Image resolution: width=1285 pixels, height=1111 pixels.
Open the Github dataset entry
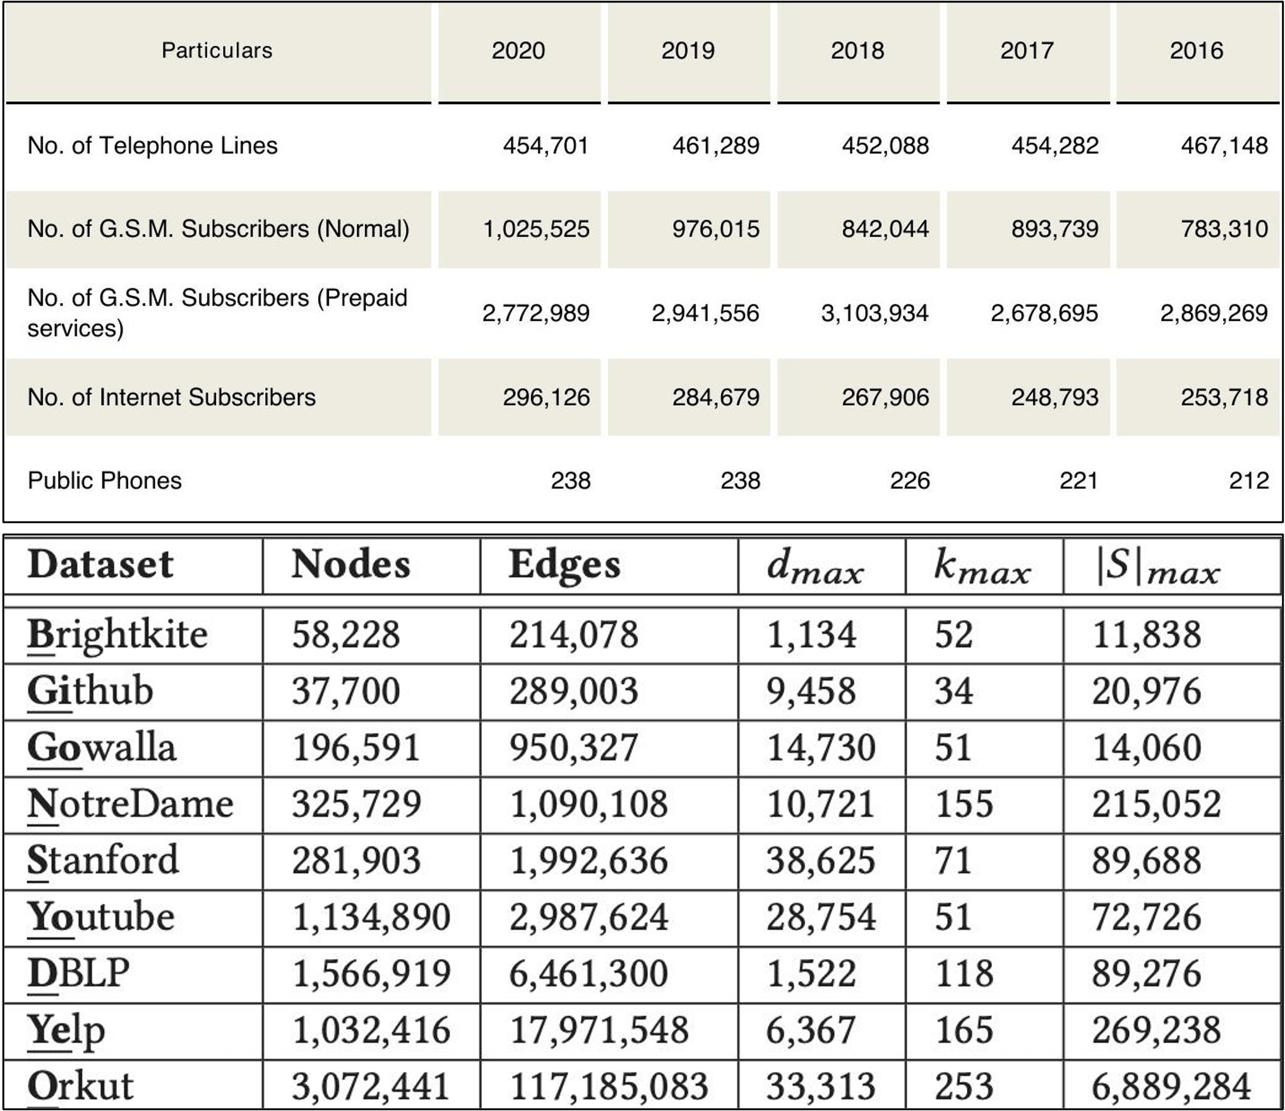[90, 691]
